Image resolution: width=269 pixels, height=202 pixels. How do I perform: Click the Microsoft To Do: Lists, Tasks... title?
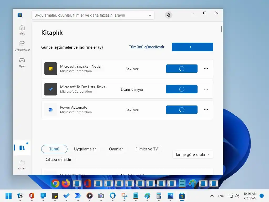point(84,87)
